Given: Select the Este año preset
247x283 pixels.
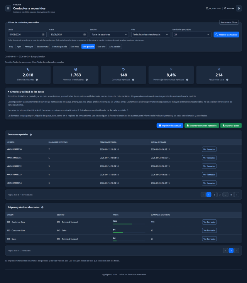Looking at the screenshot, I should pos(102,47).
